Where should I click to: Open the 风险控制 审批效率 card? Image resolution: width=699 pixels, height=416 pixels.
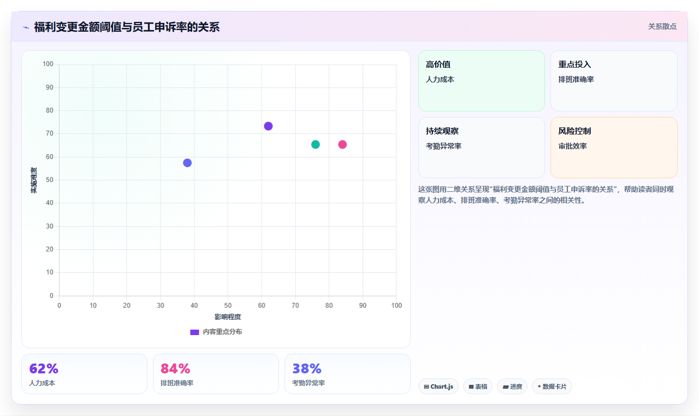click(614, 148)
